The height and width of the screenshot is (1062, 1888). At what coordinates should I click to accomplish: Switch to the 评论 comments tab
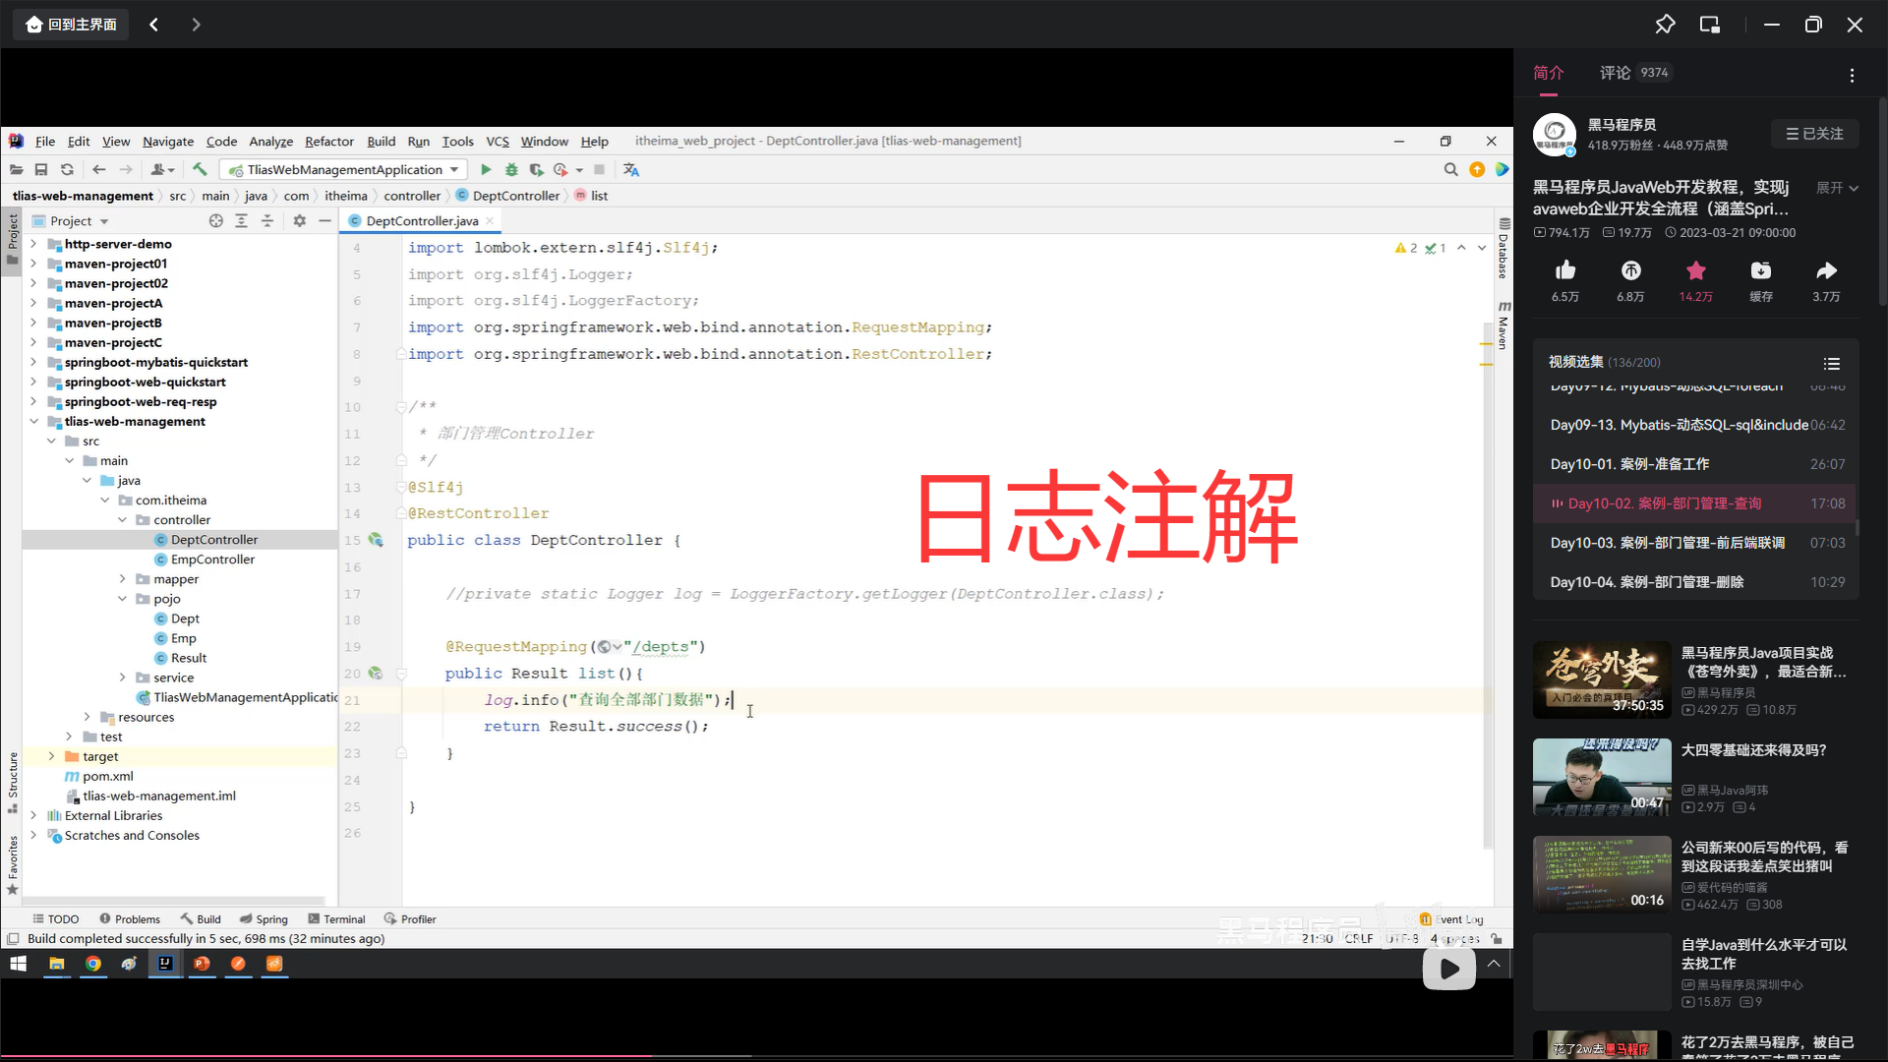point(1615,73)
